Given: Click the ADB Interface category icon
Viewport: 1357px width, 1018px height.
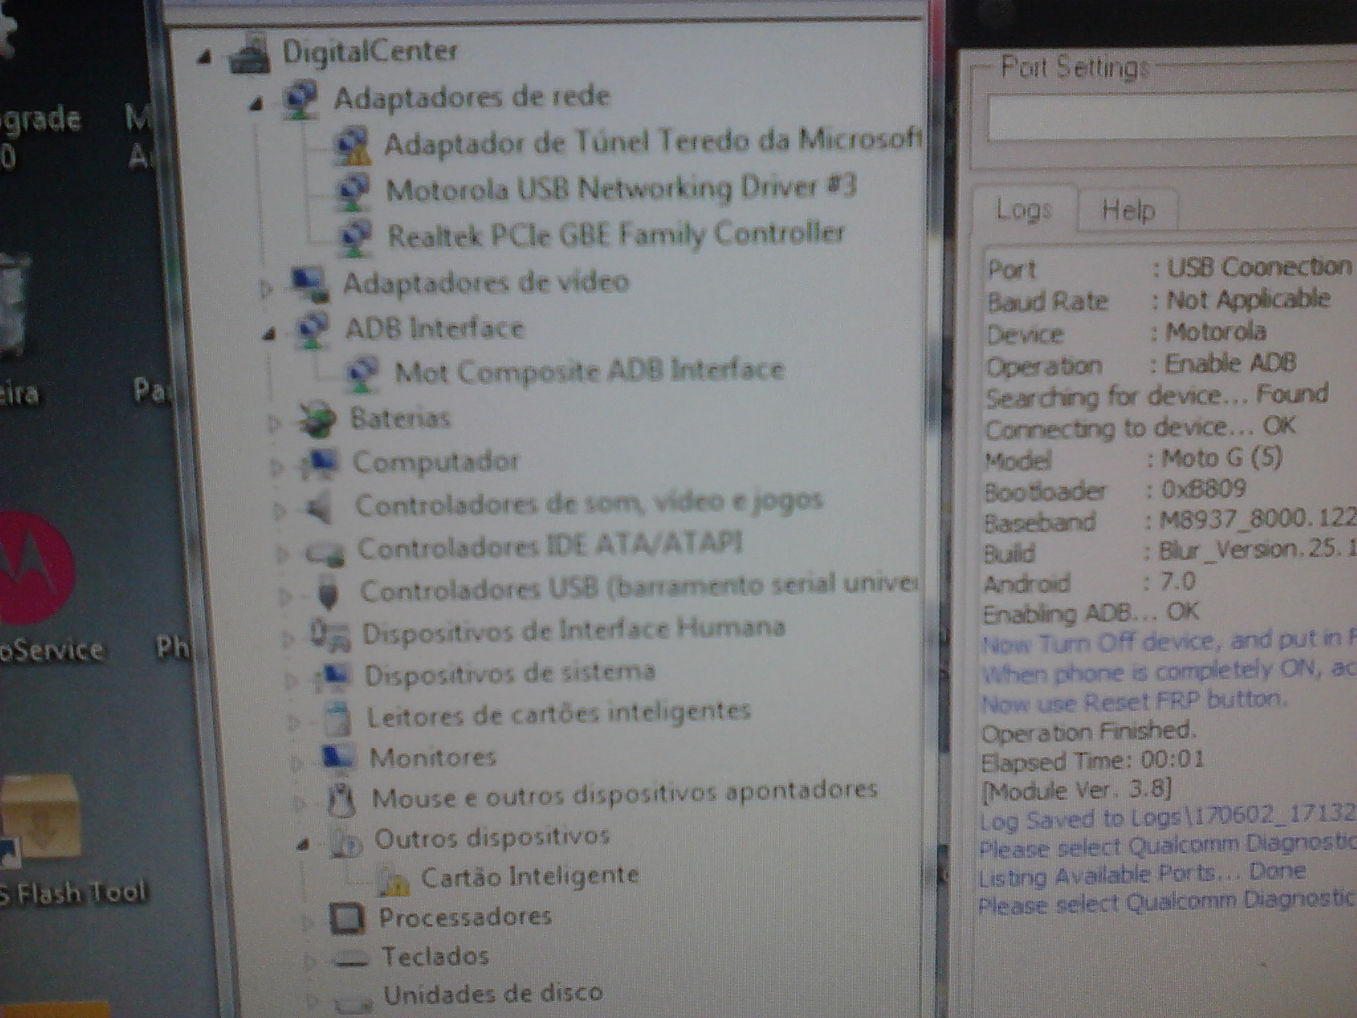Looking at the screenshot, I should click(313, 329).
